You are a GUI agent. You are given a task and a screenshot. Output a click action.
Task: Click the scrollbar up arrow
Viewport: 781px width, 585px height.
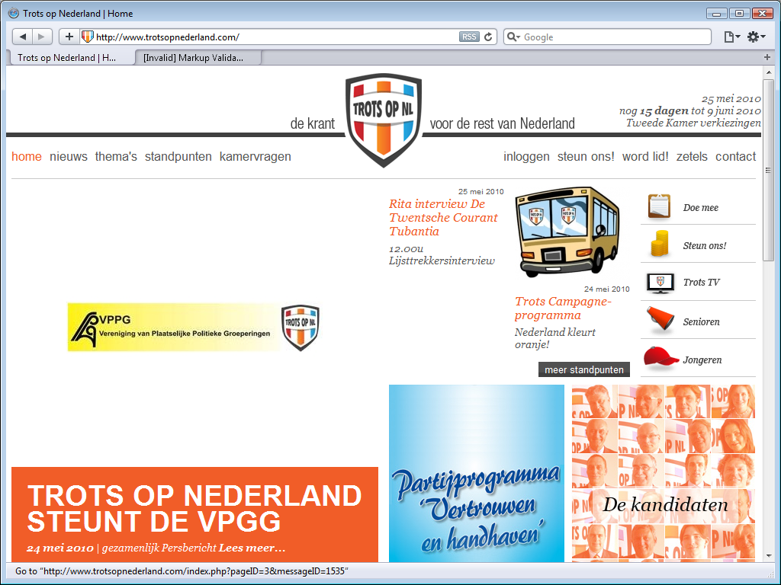click(x=769, y=72)
